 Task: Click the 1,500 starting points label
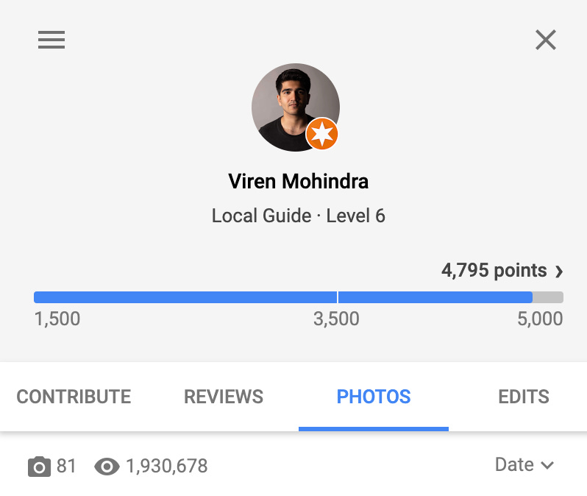point(57,319)
